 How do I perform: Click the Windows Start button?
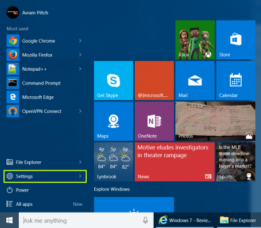9,221
